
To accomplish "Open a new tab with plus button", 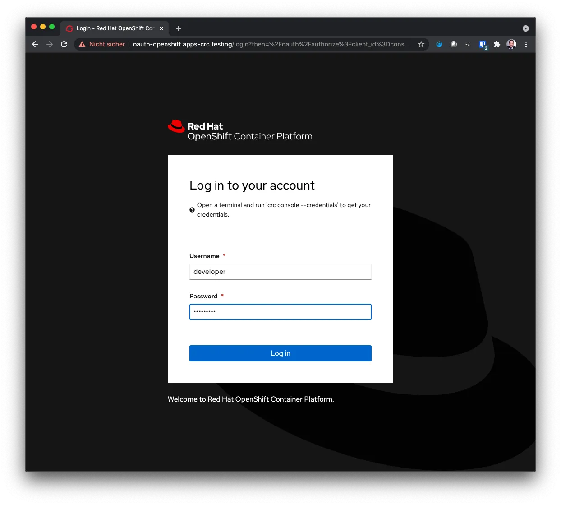I will pos(179,28).
